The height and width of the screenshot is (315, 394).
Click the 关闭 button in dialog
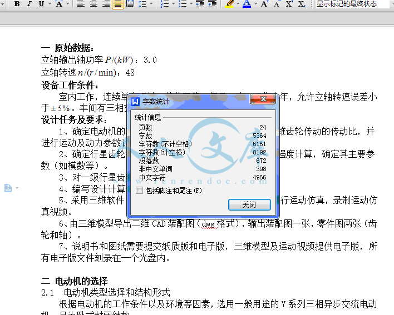(x=249, y=204)
